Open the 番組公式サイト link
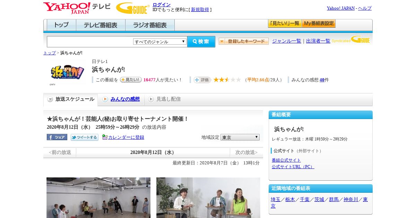Image resolution: width=416 pixels, height=218 pixels. point(286,160)
